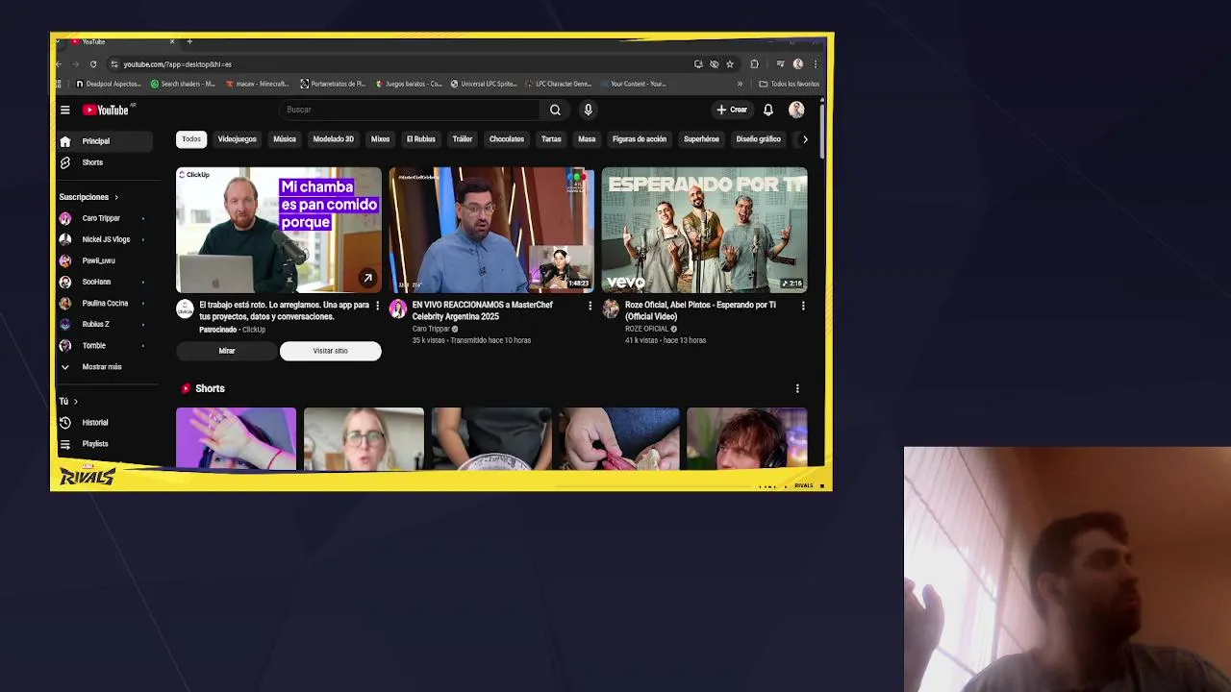The height and width of the screenshot is (692, 1231).
Task: Select the Videojuegos filter chip
Action: [237, 139]
